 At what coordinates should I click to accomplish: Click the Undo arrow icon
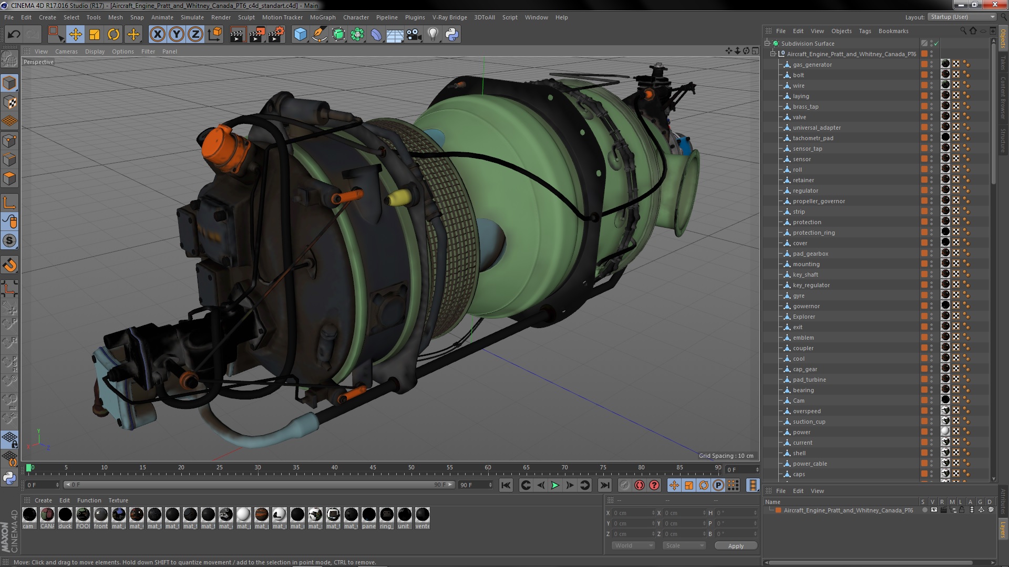pyautogui.click(x=14, y=35)
